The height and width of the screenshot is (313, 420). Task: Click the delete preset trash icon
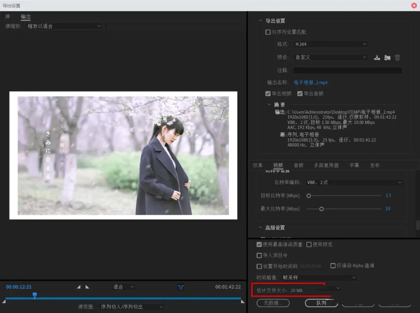pos(397,57)
